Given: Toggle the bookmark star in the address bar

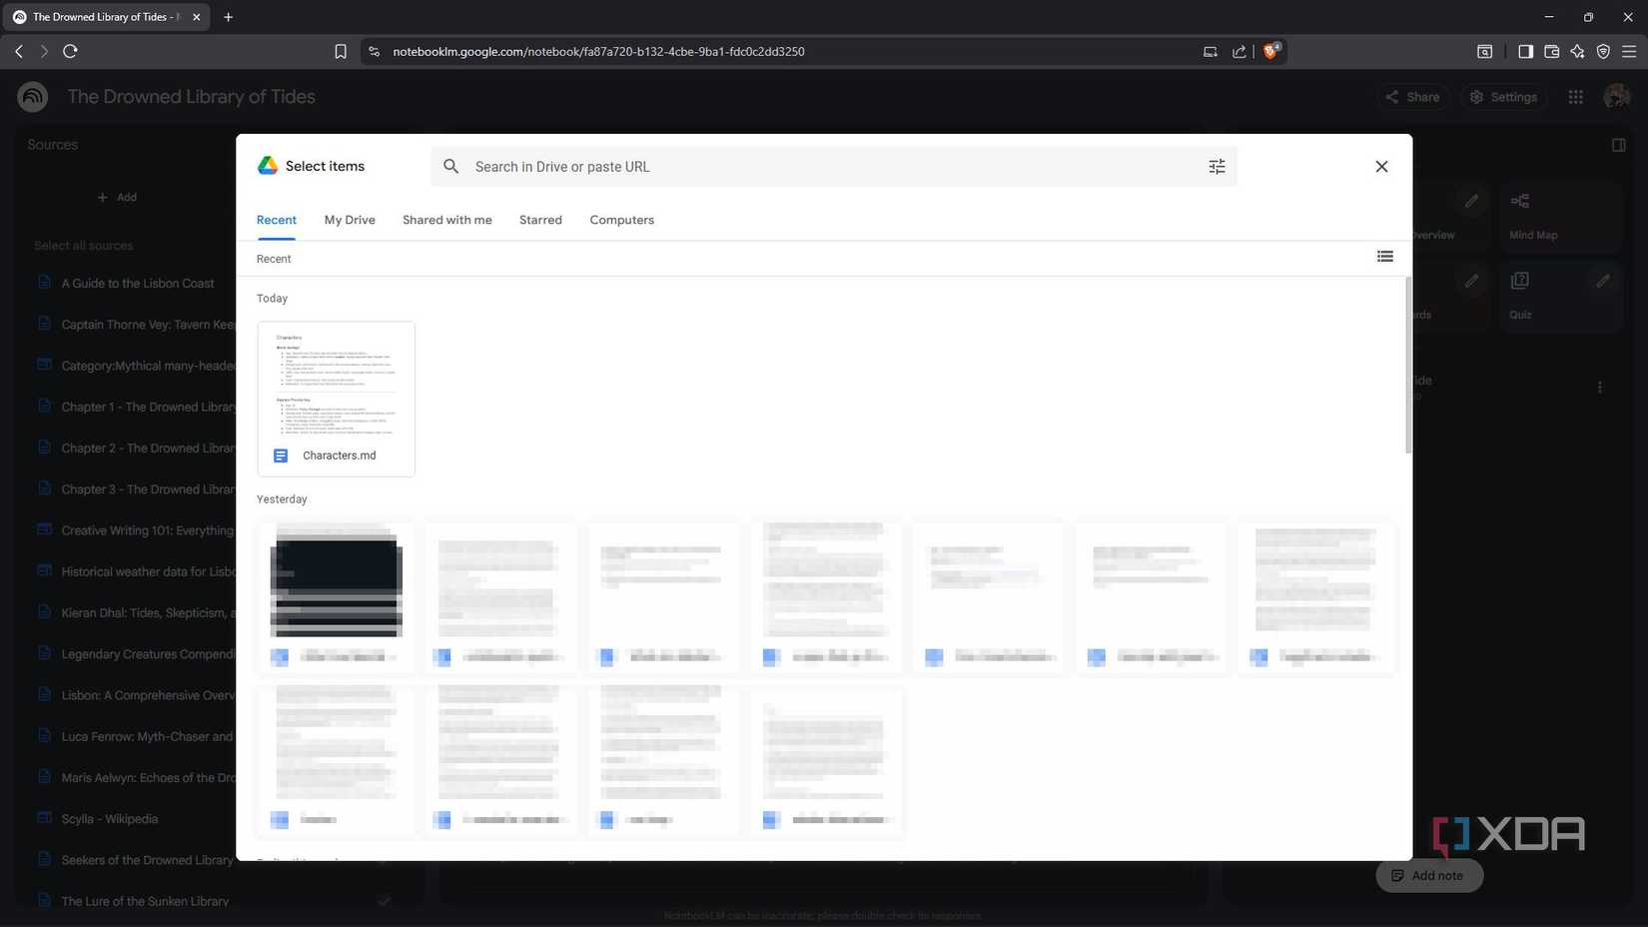Looking at the screenshot, I should point(340,51).
